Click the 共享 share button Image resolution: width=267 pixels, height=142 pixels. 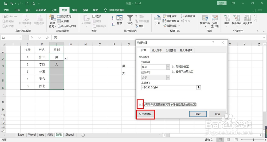coord(258,10)
